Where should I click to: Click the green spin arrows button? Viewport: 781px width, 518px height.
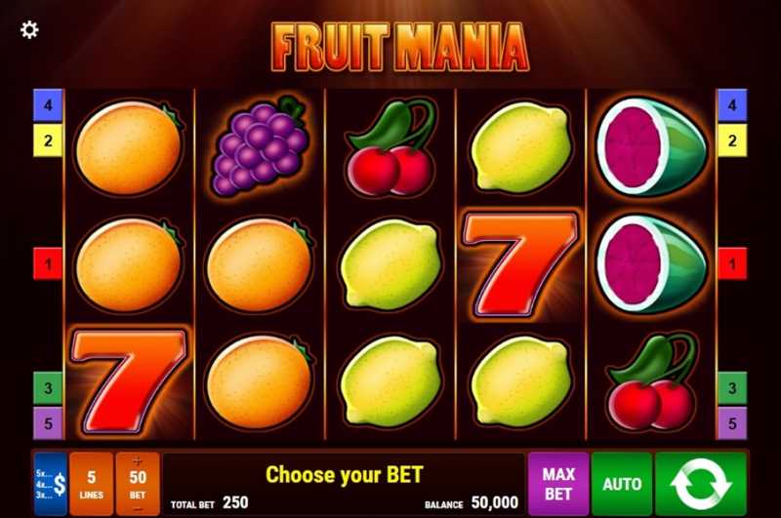[701, 484]
